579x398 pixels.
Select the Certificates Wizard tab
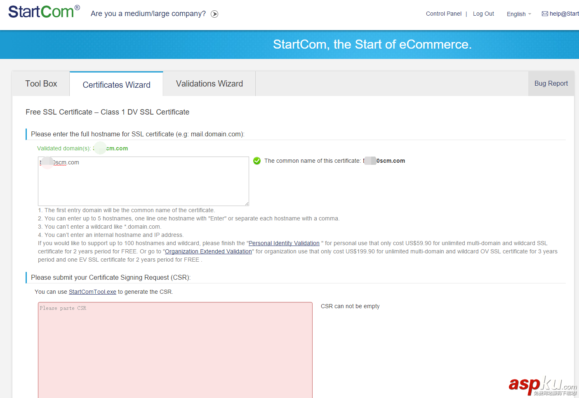[x=116, y=84]
